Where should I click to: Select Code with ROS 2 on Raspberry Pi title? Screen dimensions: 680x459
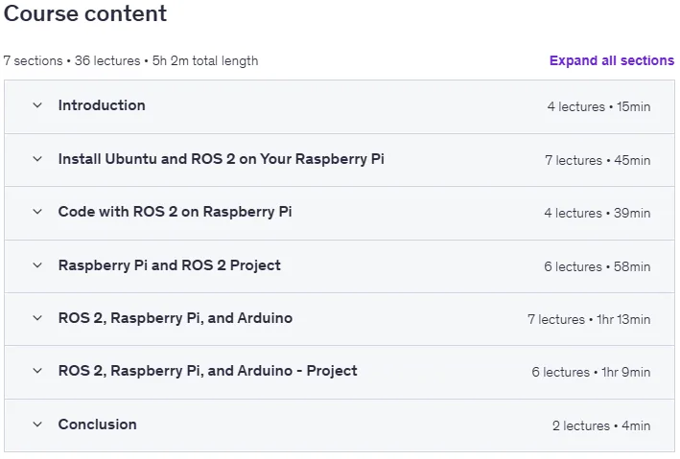(175, 212)
